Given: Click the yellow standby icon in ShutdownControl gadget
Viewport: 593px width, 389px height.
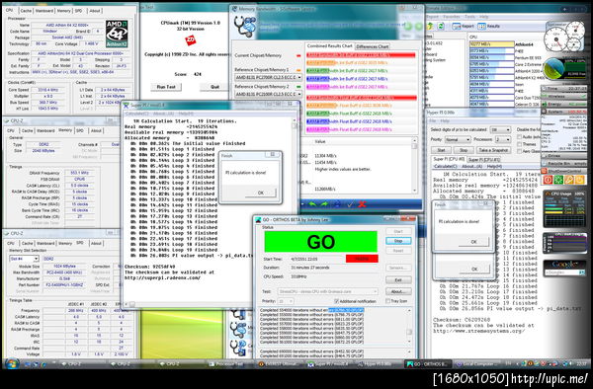Looking at the screenshot, I should [x=579, y=180].
